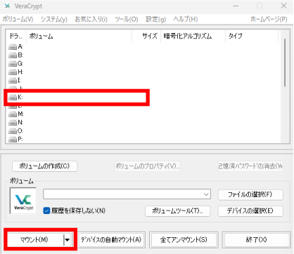The height and width of the screenshot is (254, 294).
Task: Click ファイルの選択(F) button
Action: click(x=250, y=194)
